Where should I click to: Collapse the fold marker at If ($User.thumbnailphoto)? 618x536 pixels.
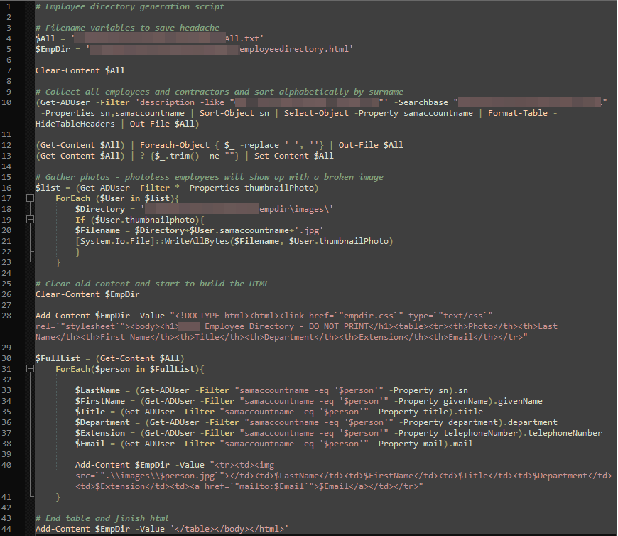(30, 219)
